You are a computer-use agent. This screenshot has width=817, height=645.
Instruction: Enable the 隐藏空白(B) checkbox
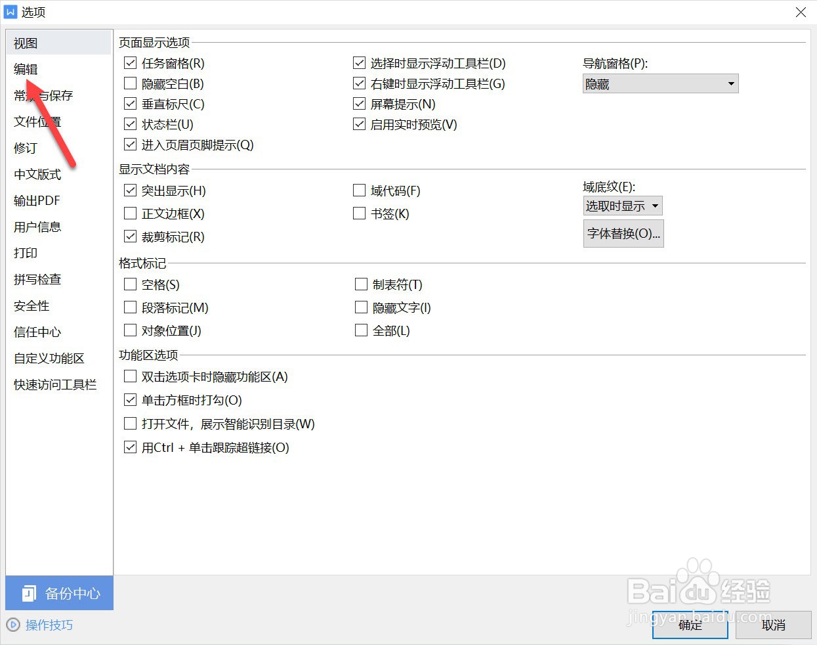coord(130,83)
